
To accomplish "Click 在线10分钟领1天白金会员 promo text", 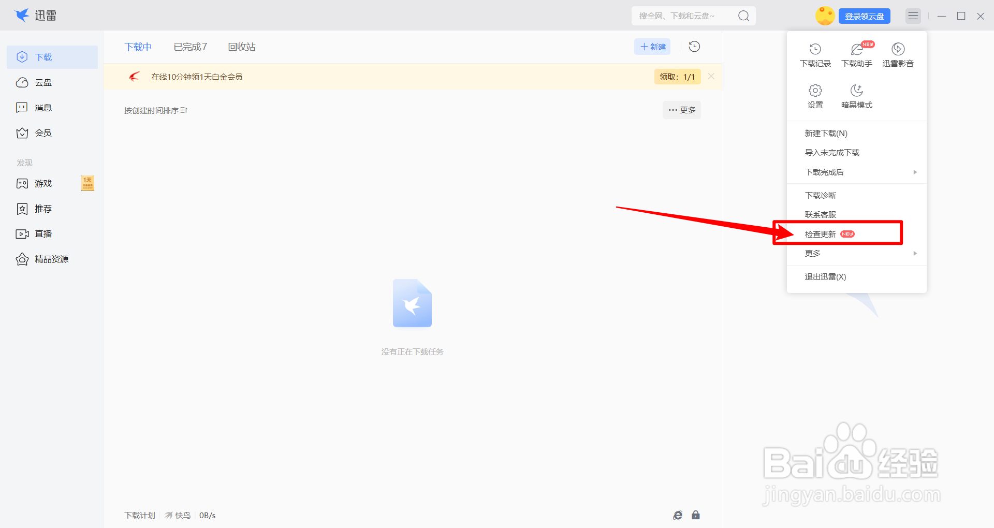I will pyautogui.click(x=197, y=77).
